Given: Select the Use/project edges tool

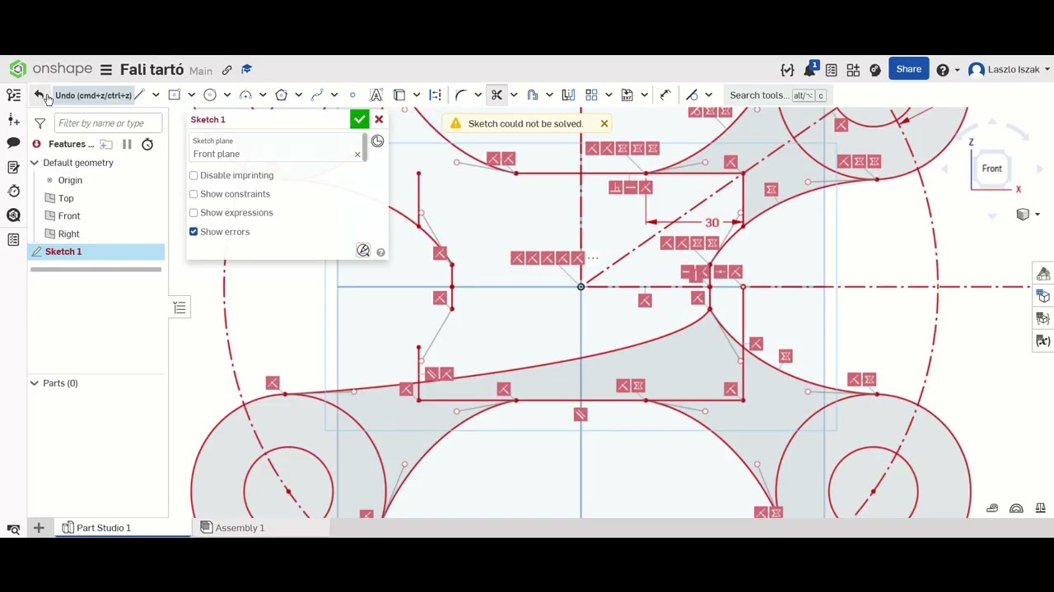Looking at the screenshot, I should (x=399, y=95).
